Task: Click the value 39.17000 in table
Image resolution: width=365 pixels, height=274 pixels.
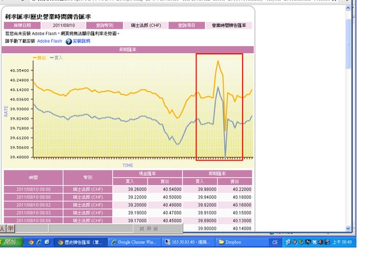Action: pos(137,220)
